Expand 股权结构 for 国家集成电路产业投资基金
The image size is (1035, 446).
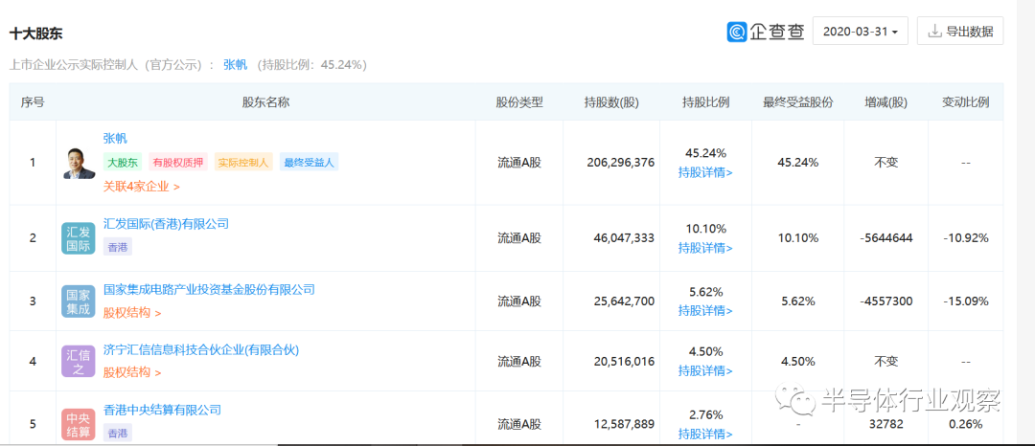(x=132, y=313)
